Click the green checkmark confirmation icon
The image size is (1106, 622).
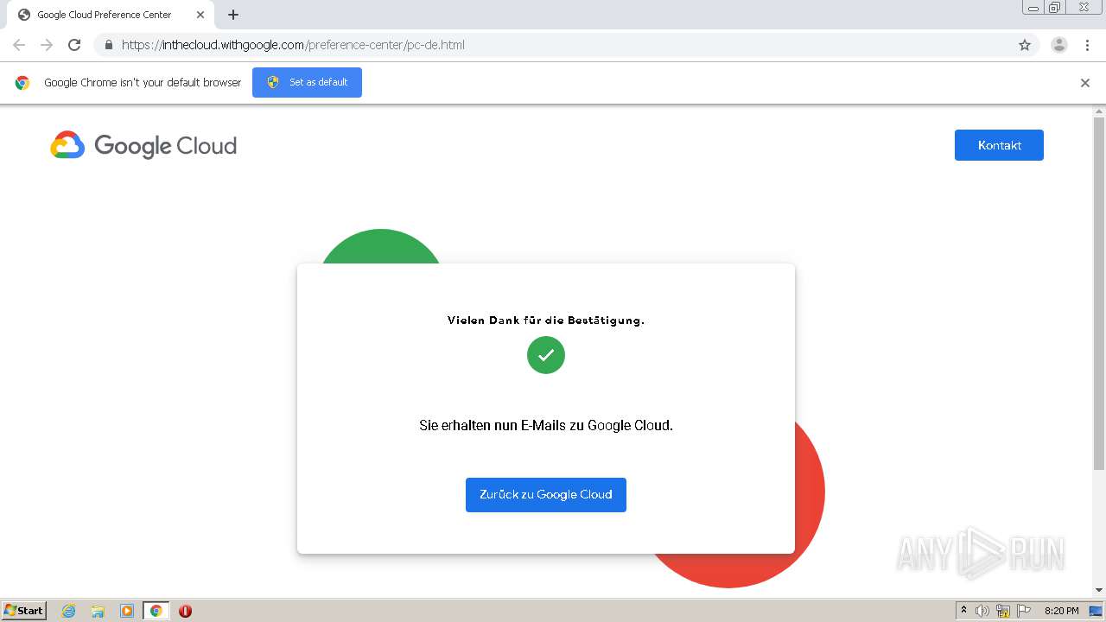[x=546, y=355]
